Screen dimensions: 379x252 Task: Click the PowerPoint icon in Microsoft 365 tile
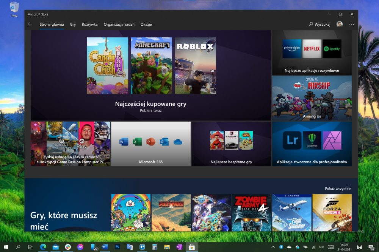pyautogui.click(x=151, y=142)
